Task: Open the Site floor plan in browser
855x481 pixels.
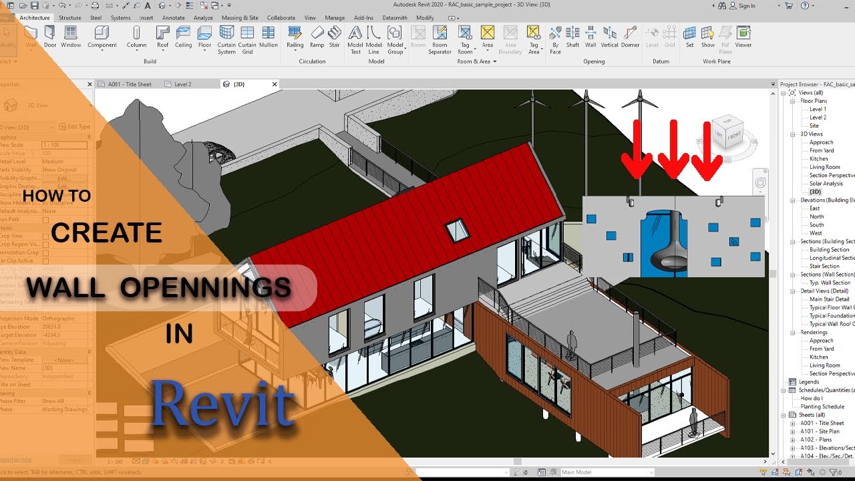Action: pyautogui.click(x=814, y=126)
